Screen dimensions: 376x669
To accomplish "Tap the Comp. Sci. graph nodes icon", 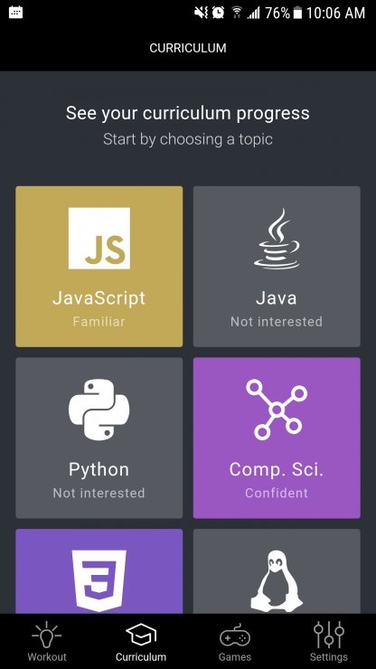I will point(277,410).
